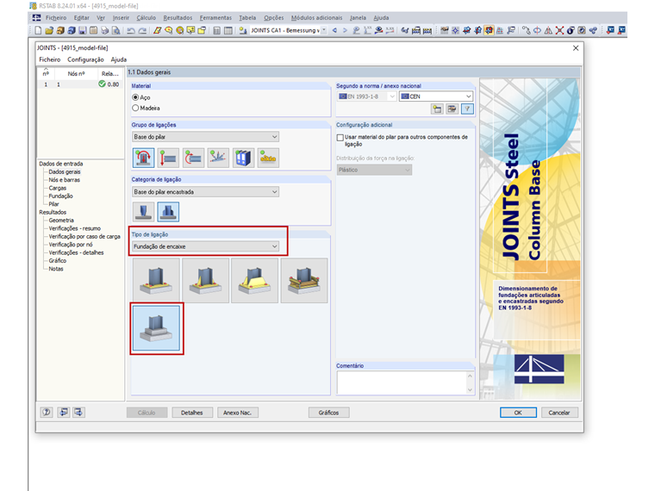Open Módulos adicionais menu

click(x=316, y=18)
